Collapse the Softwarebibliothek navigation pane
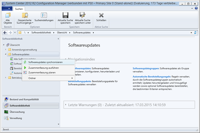This screenshot has height=133, width=200. click(x=58, y=39)
